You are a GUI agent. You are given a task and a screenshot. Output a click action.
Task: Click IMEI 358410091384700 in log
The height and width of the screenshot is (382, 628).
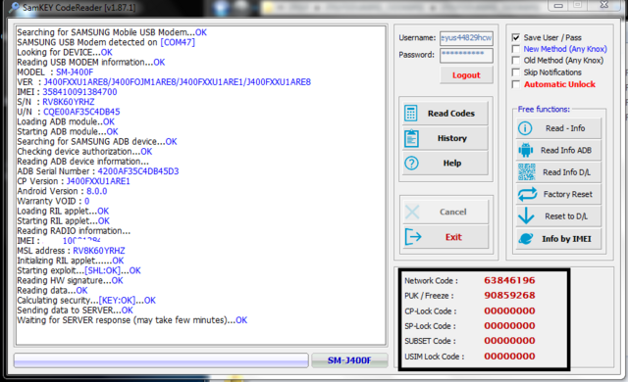point(79,92)
